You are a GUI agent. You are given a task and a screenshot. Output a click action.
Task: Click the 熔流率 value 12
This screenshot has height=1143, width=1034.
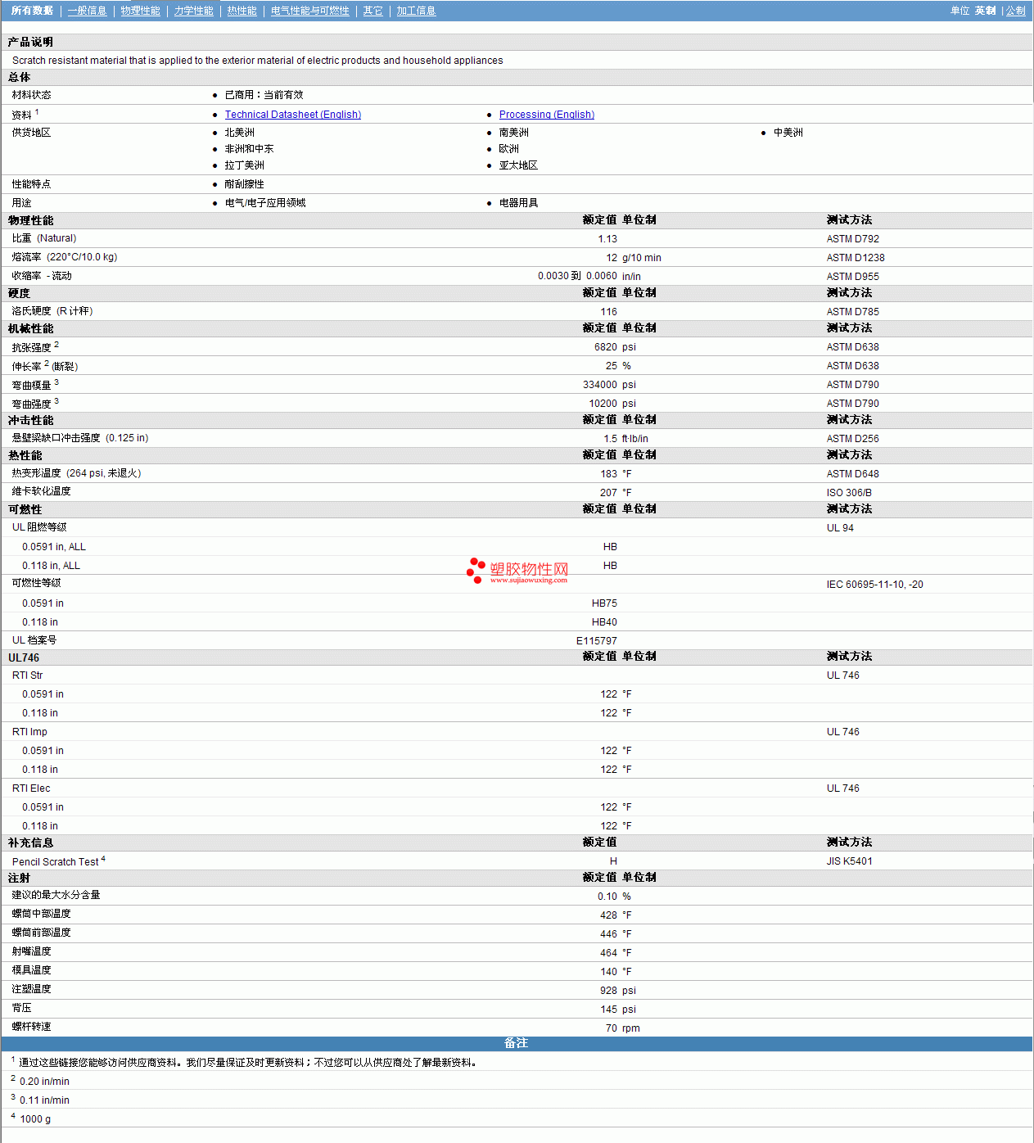click(x=612, y=258)
